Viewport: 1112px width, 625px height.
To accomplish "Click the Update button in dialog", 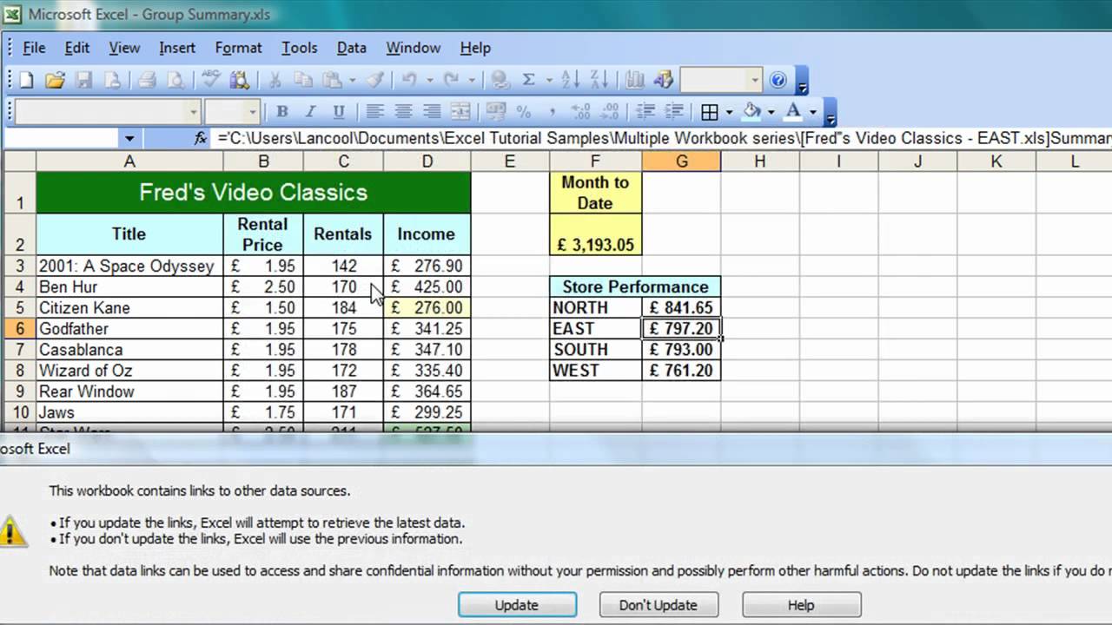I will (x=517, y=605).
